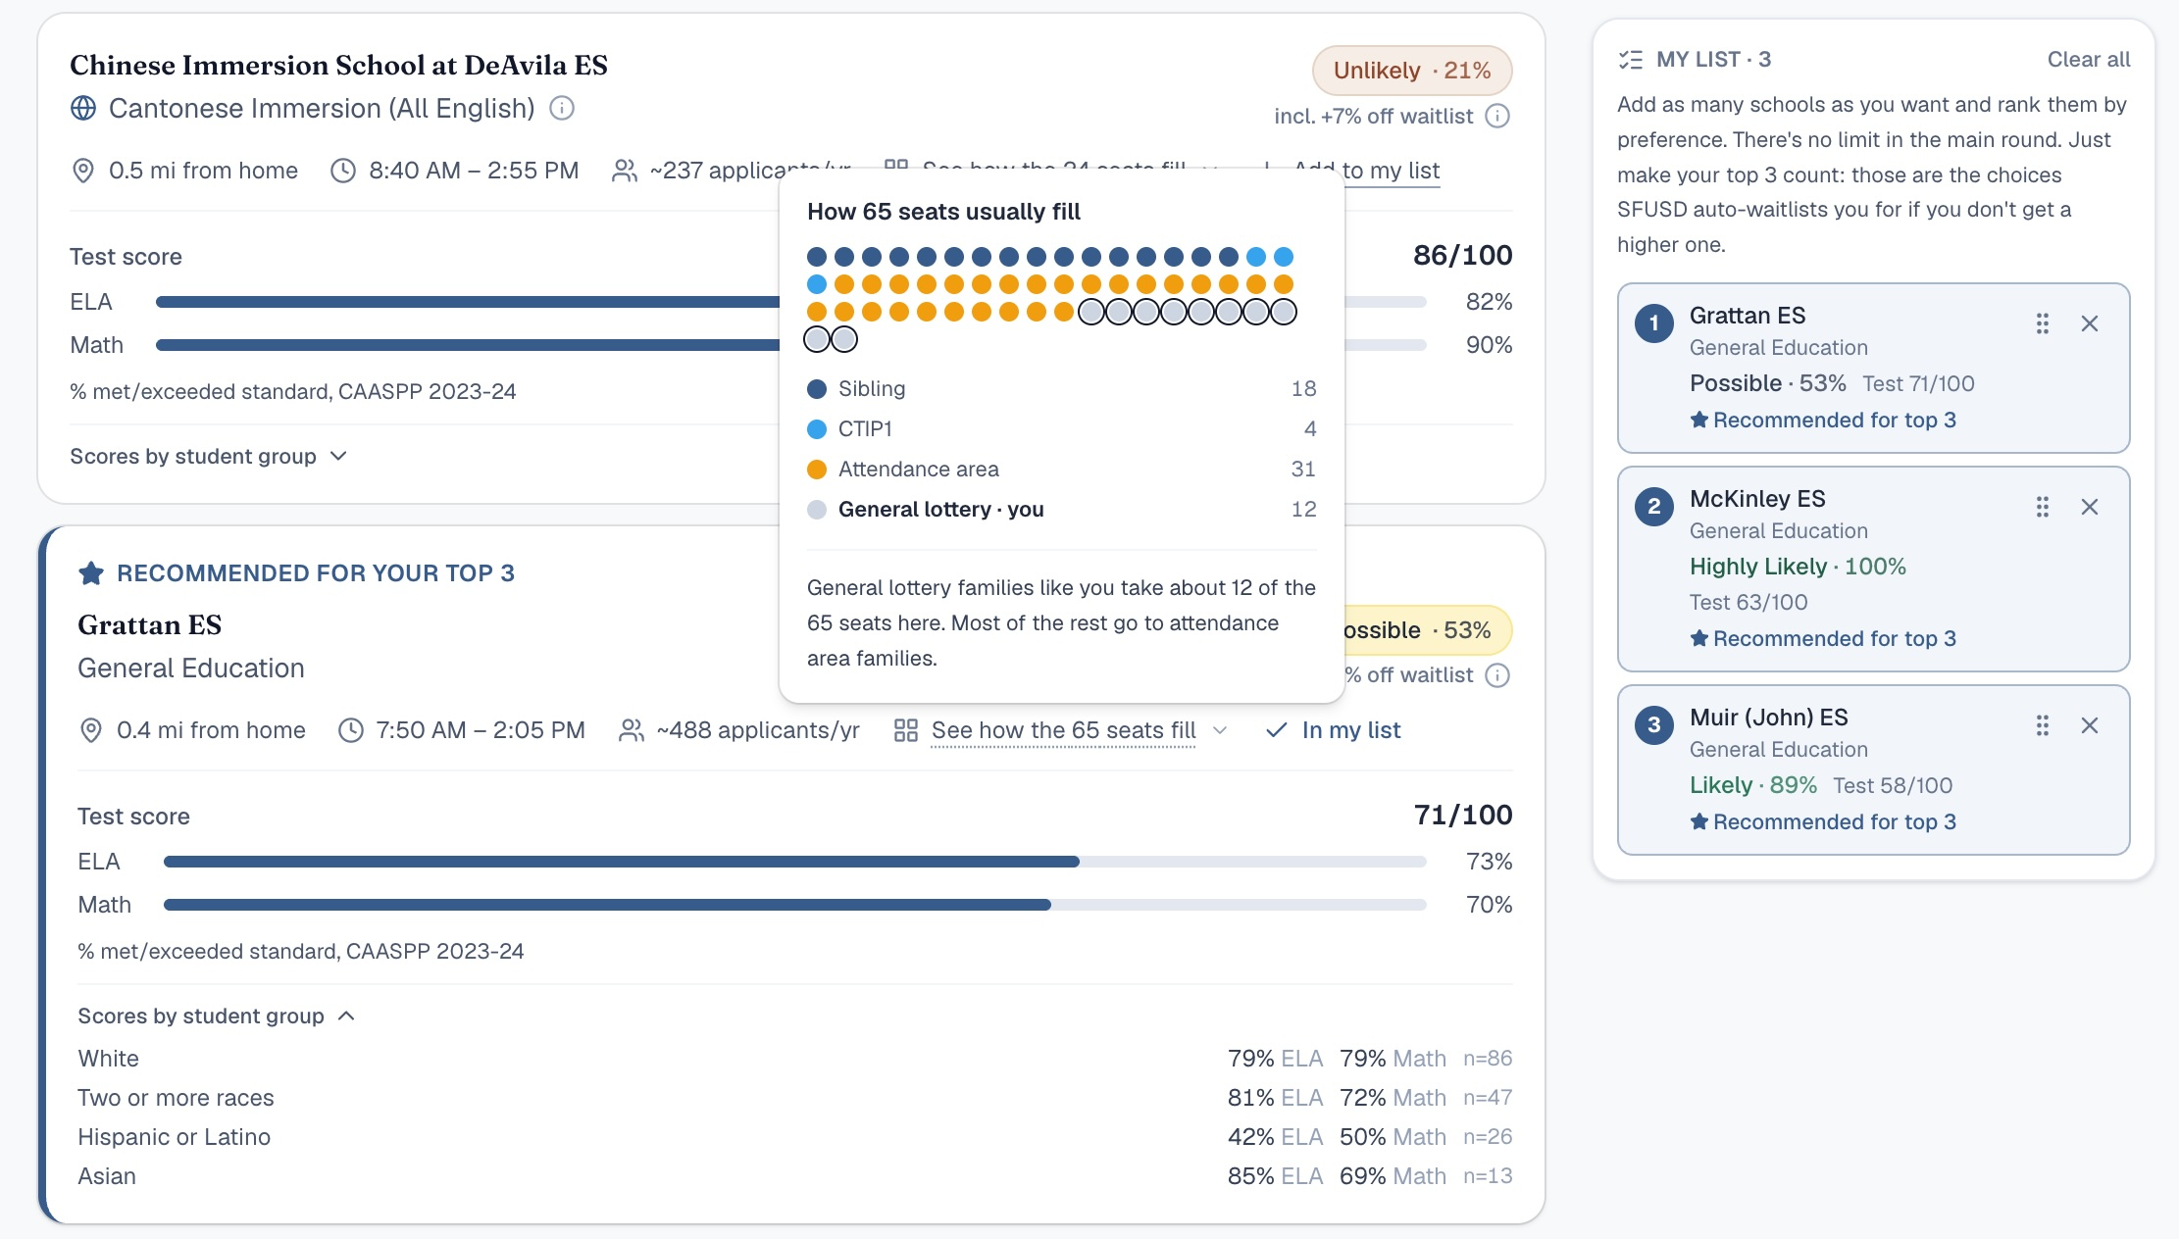Click location pin icon for 0.4 mi from home
This screenshot has height=1239, width=2179.
[91, 730]
